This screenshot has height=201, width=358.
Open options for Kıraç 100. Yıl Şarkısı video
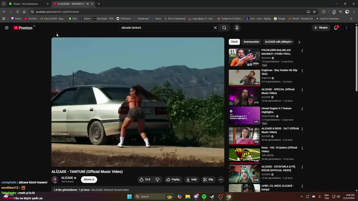302,148
